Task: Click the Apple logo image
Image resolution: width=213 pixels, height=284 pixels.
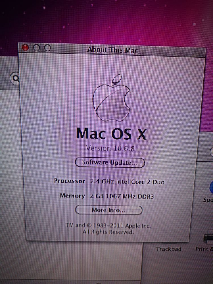Action: [x=111, y=98]
